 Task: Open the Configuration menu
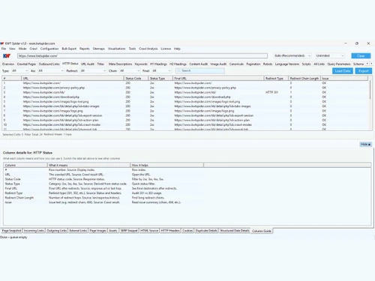[49, 49]
